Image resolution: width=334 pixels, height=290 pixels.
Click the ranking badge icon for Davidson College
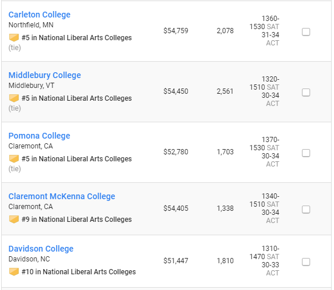(x=14, y=272)
